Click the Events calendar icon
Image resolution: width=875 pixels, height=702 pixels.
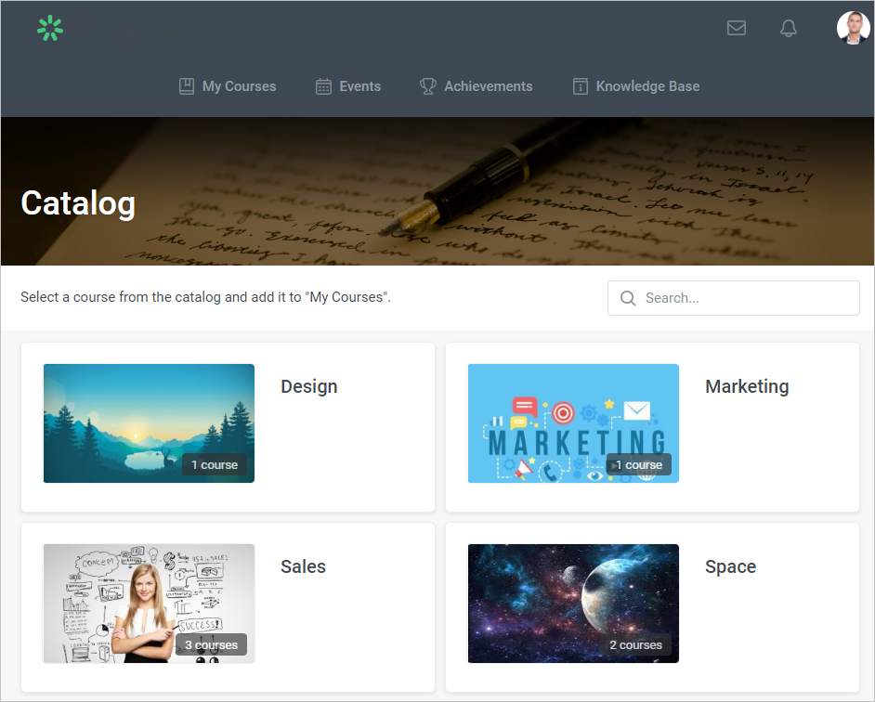tap(323, 86)
